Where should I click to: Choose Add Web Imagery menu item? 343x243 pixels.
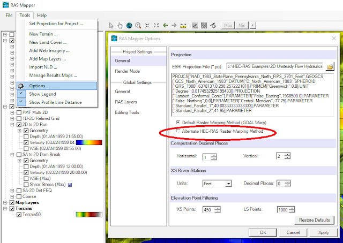(x=49, y=51)
